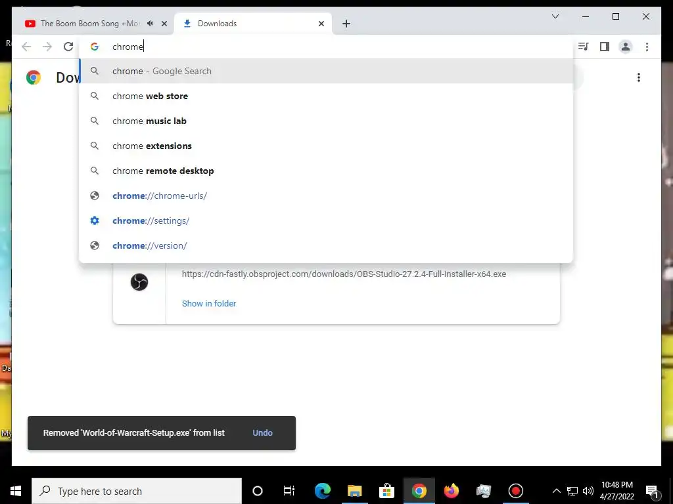The image size is (673, 504).
Task: Open Cortana circle icon on taskbar
Action: click(258, 491)
